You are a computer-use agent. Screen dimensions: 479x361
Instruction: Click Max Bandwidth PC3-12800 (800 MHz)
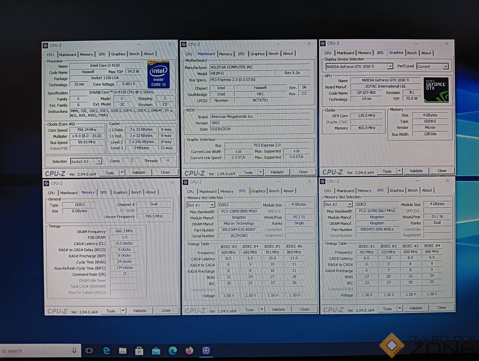(239, 211)
